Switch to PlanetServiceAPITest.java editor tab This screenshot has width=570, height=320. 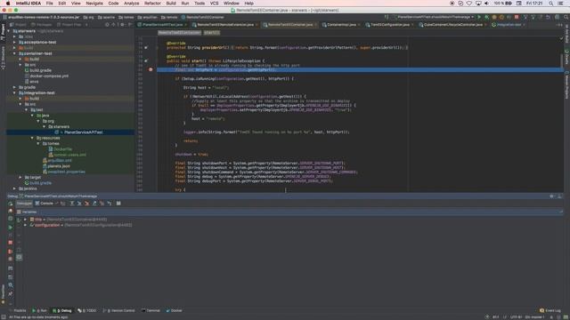click(162, 25)
